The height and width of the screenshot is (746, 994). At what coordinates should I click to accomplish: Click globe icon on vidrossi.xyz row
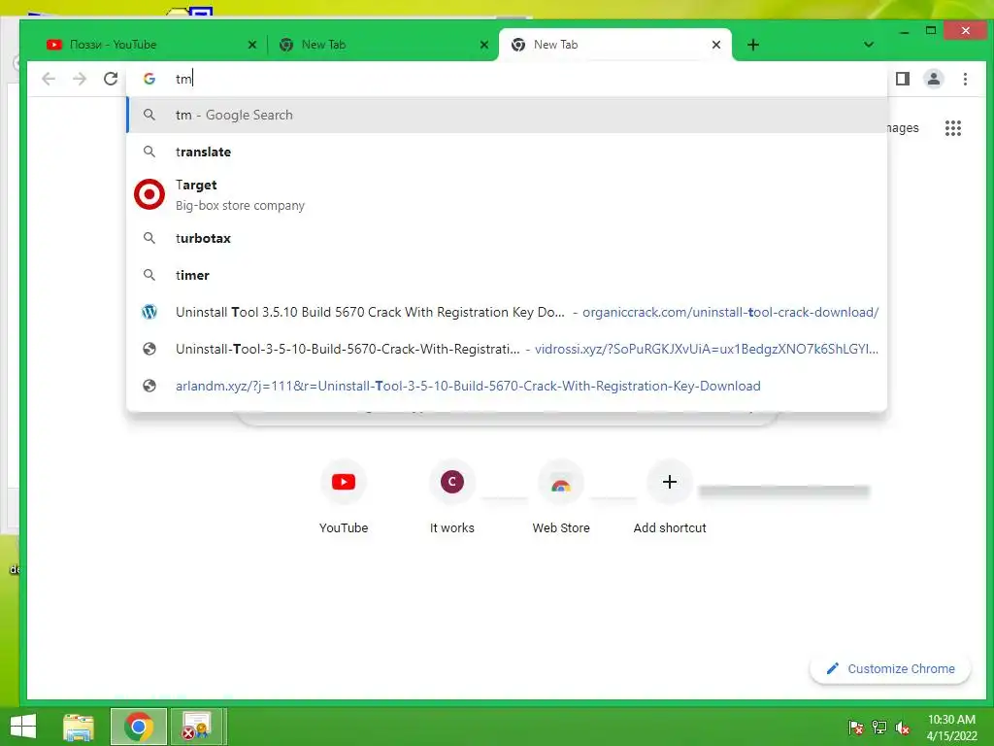tap(149, 349)
